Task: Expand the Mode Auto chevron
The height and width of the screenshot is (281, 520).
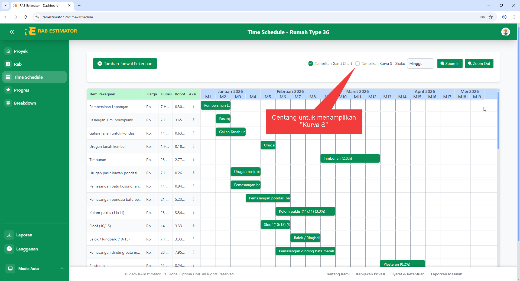Action: (x=62, y=269)
